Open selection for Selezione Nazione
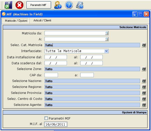 coord(144,81)
